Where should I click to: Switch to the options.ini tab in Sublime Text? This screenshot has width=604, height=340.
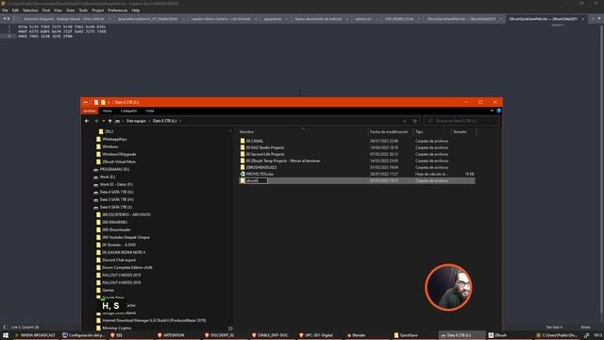coord(362,19)
